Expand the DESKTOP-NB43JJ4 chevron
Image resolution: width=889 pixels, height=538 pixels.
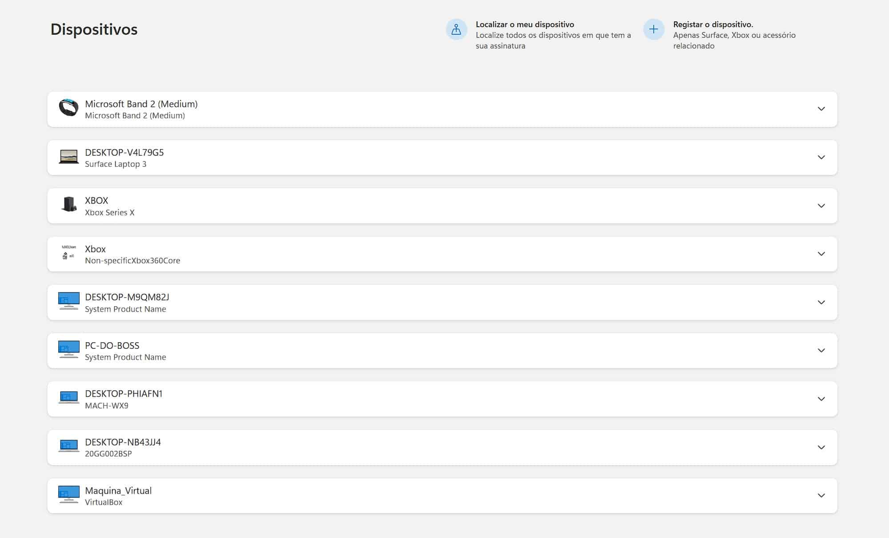point(821,447)
